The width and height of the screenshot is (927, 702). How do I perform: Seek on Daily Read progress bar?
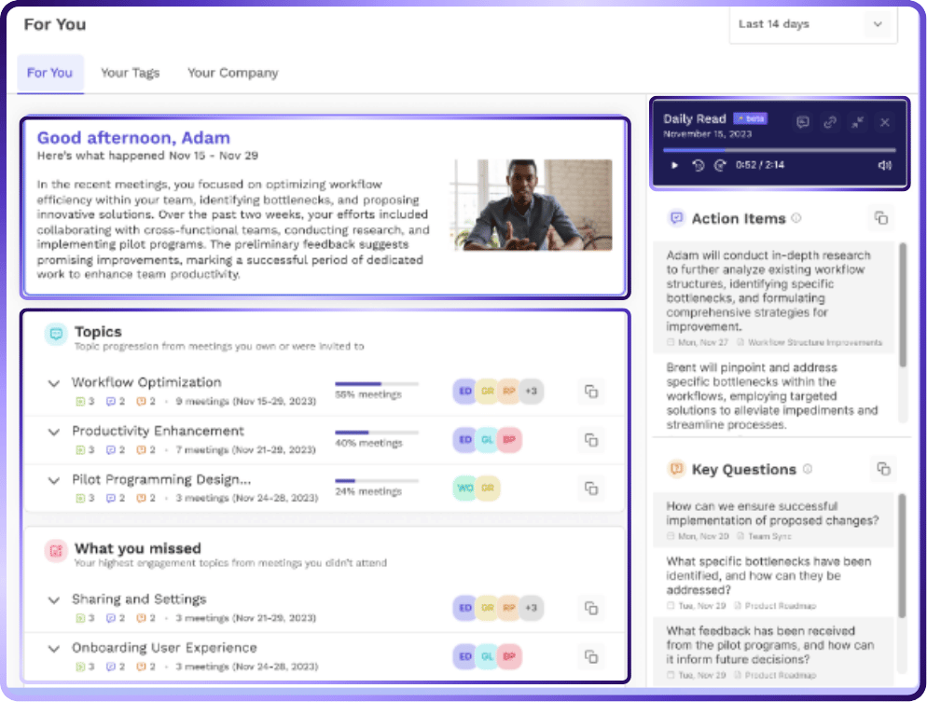[x=780, y=150]
